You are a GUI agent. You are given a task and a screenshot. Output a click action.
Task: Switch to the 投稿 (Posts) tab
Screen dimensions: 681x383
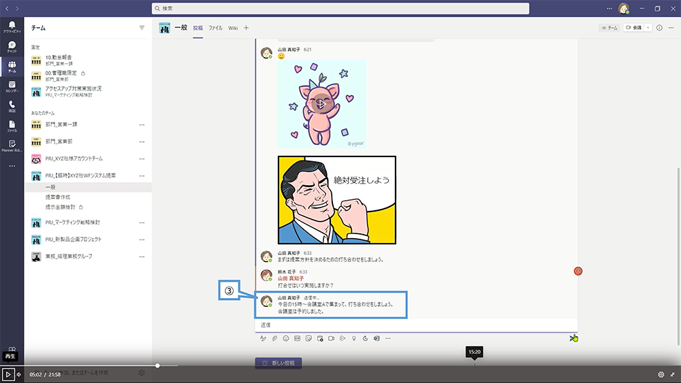pyautogui.click(x=198, y=28)
